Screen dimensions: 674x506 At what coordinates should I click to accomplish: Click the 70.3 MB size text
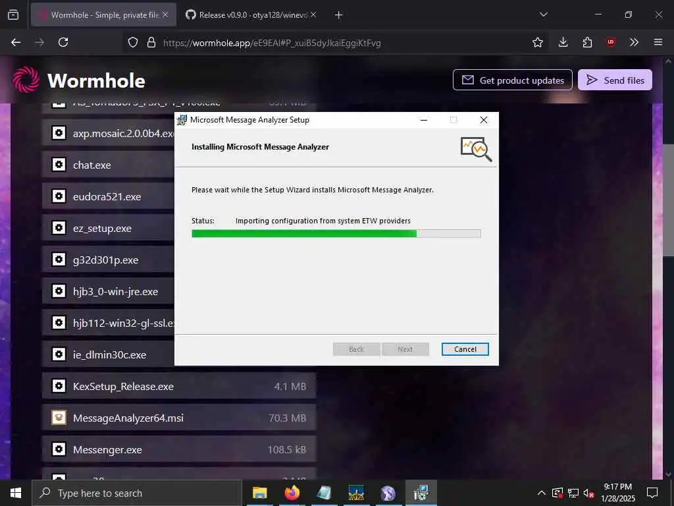(287, 418)
